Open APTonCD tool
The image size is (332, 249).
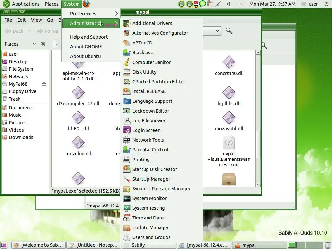(x=161, y=43)
